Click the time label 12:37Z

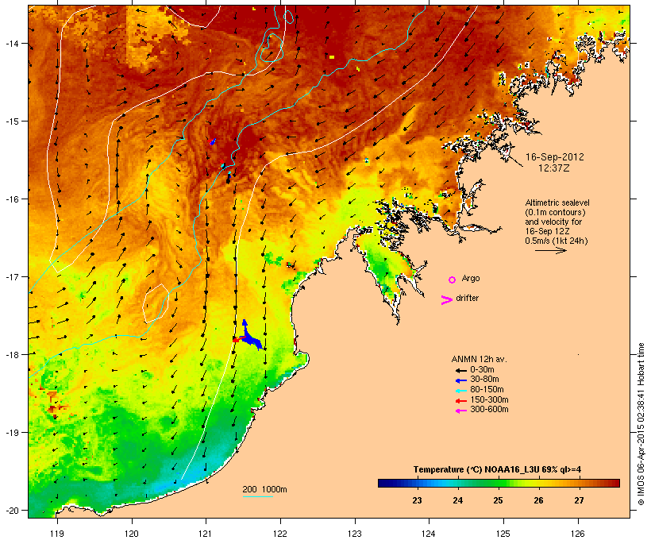(554, 168)
